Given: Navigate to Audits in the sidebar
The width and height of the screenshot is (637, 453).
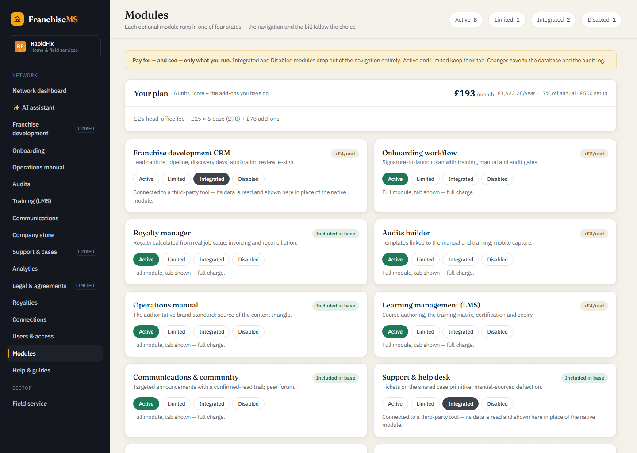Looking at the screenshot, I should [x=55, y=184].
